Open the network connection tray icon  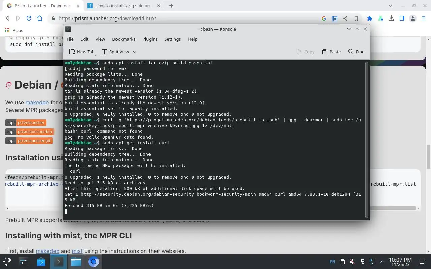coord(372,262)
